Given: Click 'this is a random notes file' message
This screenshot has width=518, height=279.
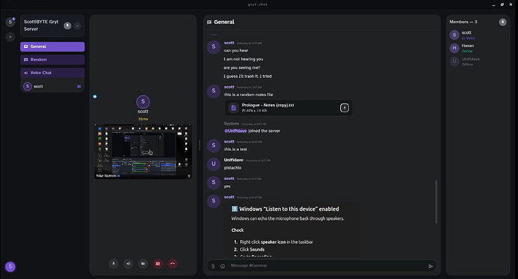Looking at the screenshot, I should click(x=248, y=94).
